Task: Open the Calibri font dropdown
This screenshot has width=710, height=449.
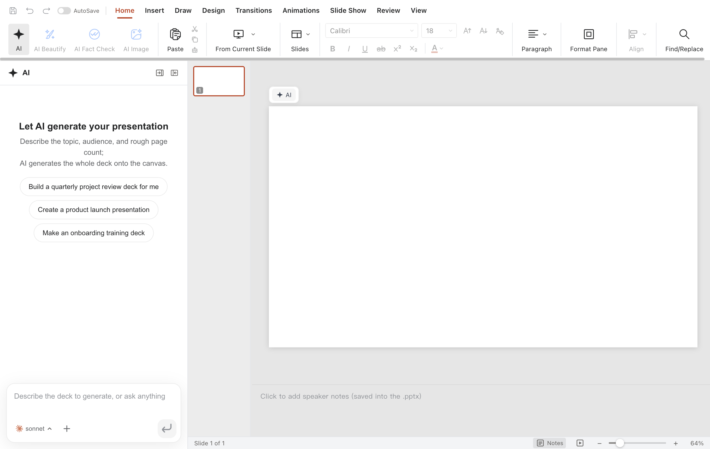Action: coord(371,31)
